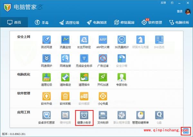Viewport: 193px width, 137px height.
Task: Switch to 电脑诊所 tab
Action: 179,22
